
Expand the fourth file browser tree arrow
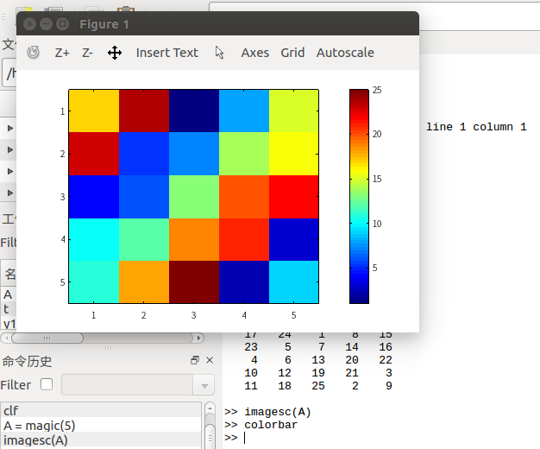(10, 193)
